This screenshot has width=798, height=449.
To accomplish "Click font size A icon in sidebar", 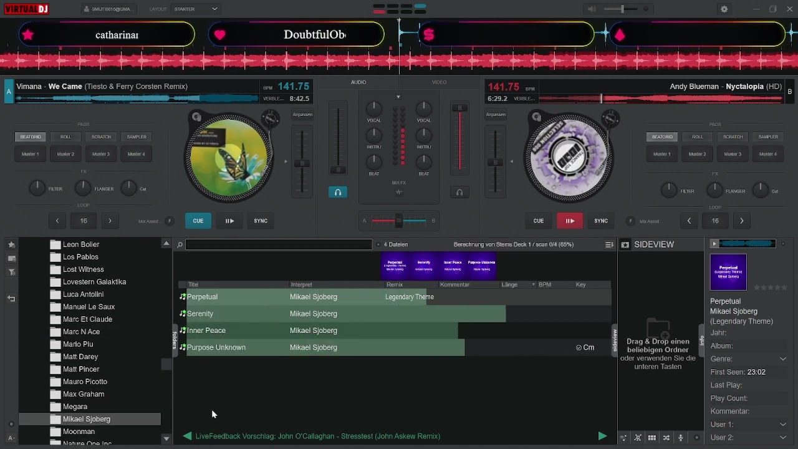I will [x=11, y=438].
